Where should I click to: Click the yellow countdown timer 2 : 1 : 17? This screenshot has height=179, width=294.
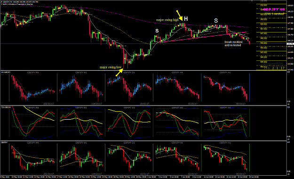(278, 68)
